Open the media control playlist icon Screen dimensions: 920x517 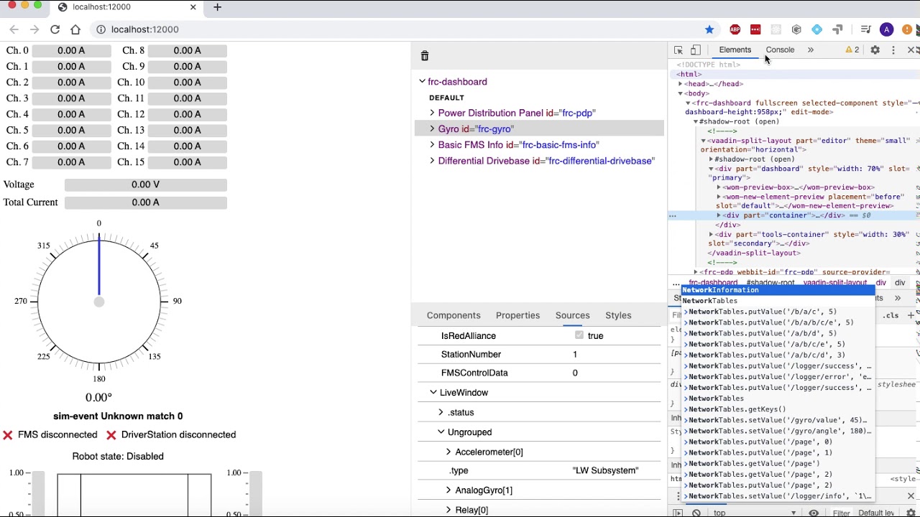865,29
